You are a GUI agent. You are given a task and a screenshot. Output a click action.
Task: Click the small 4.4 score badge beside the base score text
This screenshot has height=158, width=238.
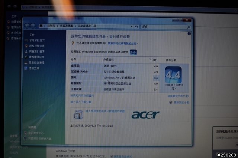pyautogui.click(x=133, y=52)
